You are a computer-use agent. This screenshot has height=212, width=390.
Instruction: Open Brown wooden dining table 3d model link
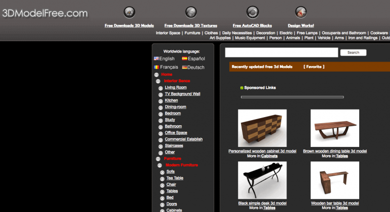pos(335,151)
